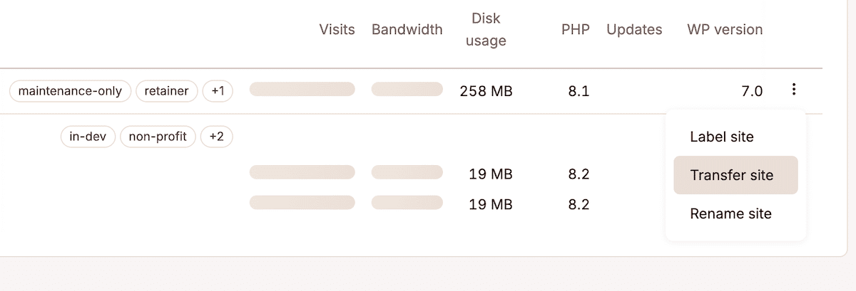The image size is (856, 291).
Task: Sort sites by Disk usage header
Action: point(486,29)
